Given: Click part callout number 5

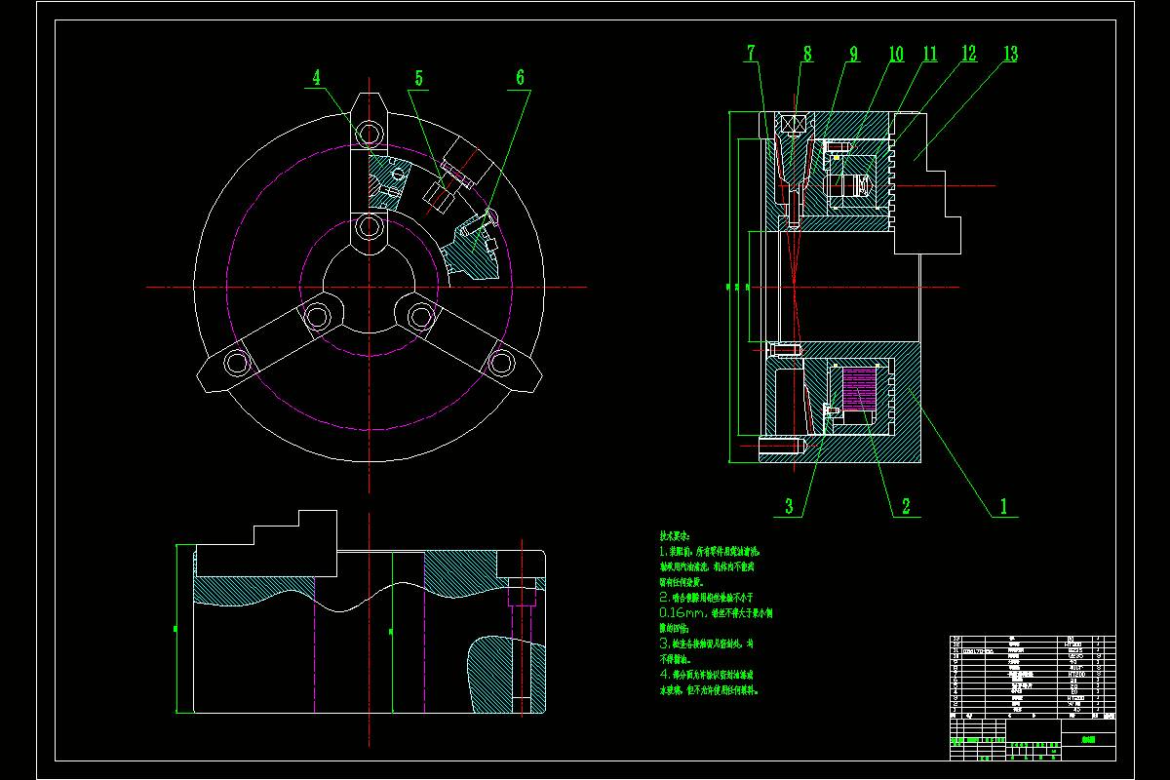Looking at the screenshot, I should point(419,77).
